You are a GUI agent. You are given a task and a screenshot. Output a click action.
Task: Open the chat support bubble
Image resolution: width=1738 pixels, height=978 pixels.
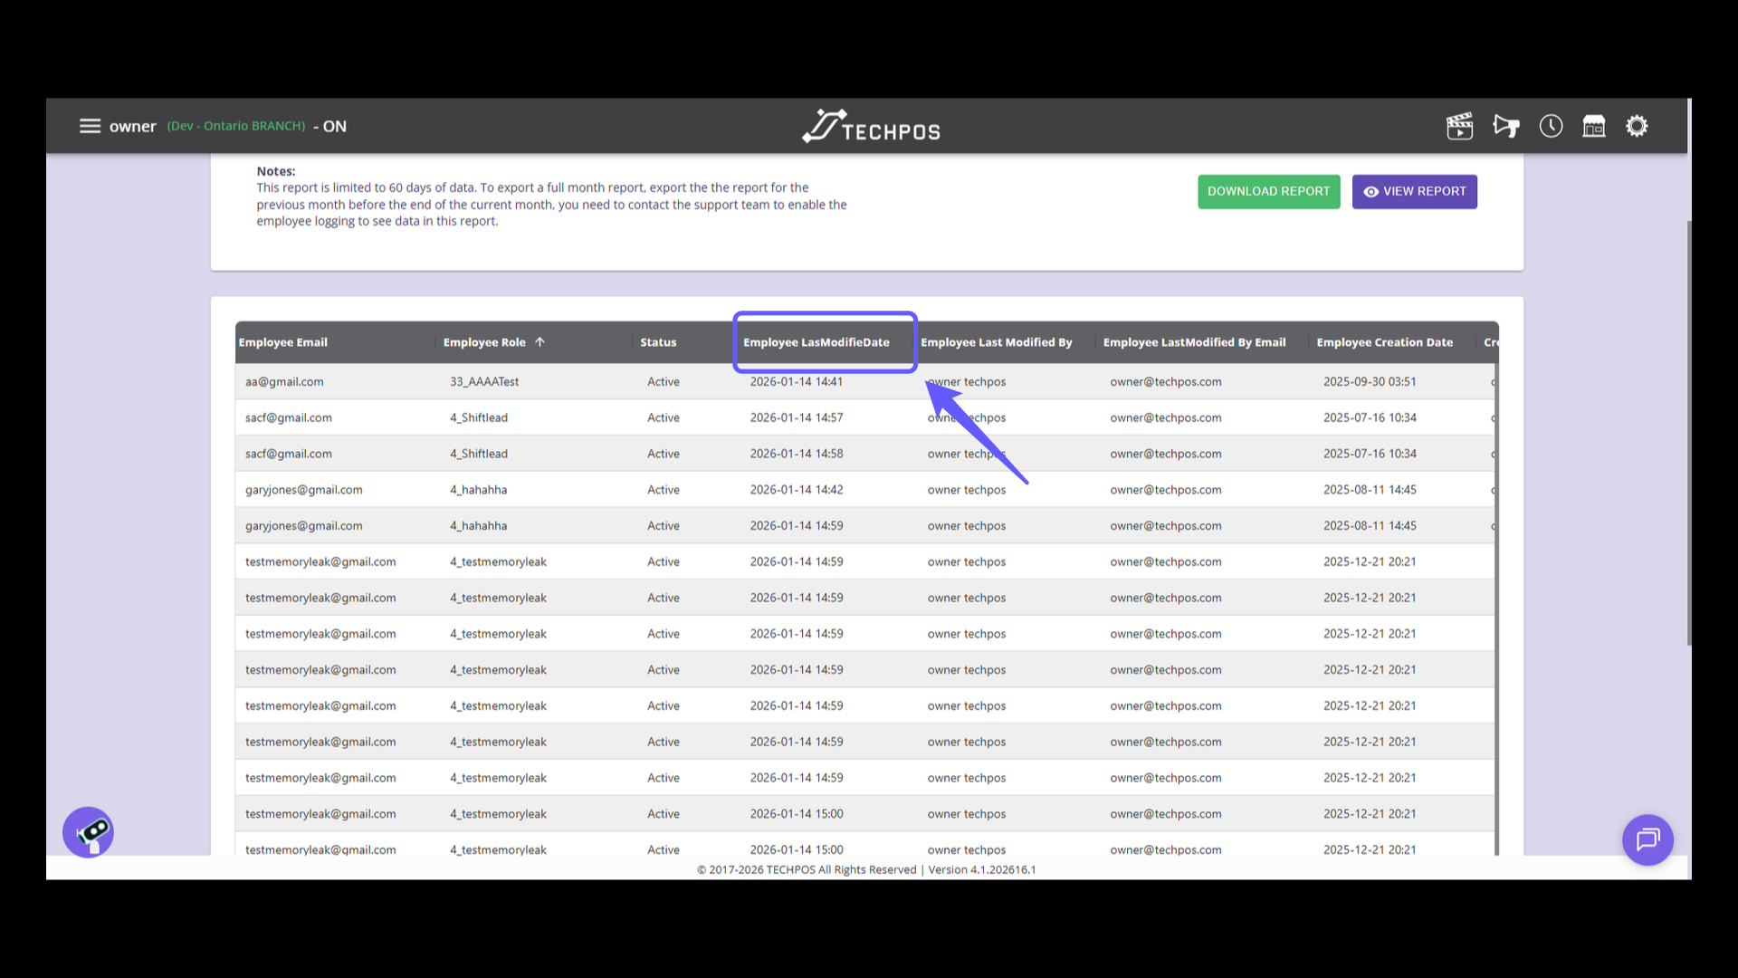pos(1647,839)
